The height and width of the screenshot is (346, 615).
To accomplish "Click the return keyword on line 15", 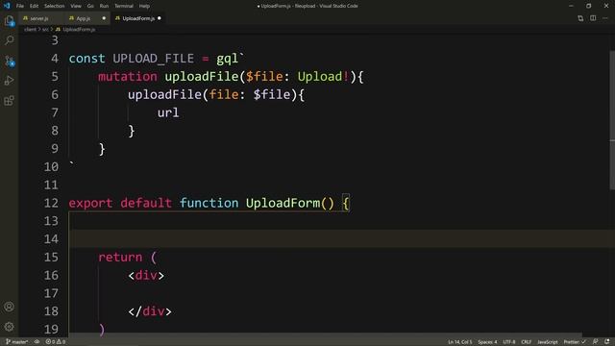I will (120, 257).
